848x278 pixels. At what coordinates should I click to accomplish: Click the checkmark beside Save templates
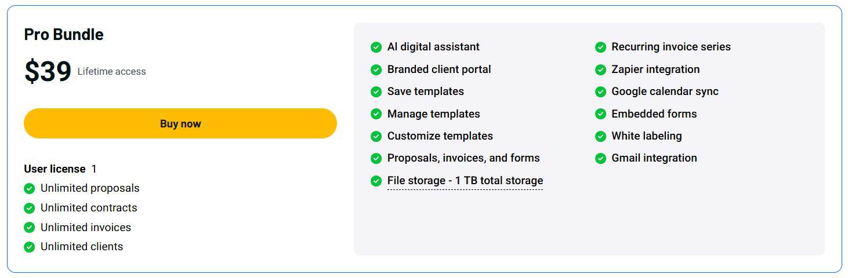pos(376,92)
